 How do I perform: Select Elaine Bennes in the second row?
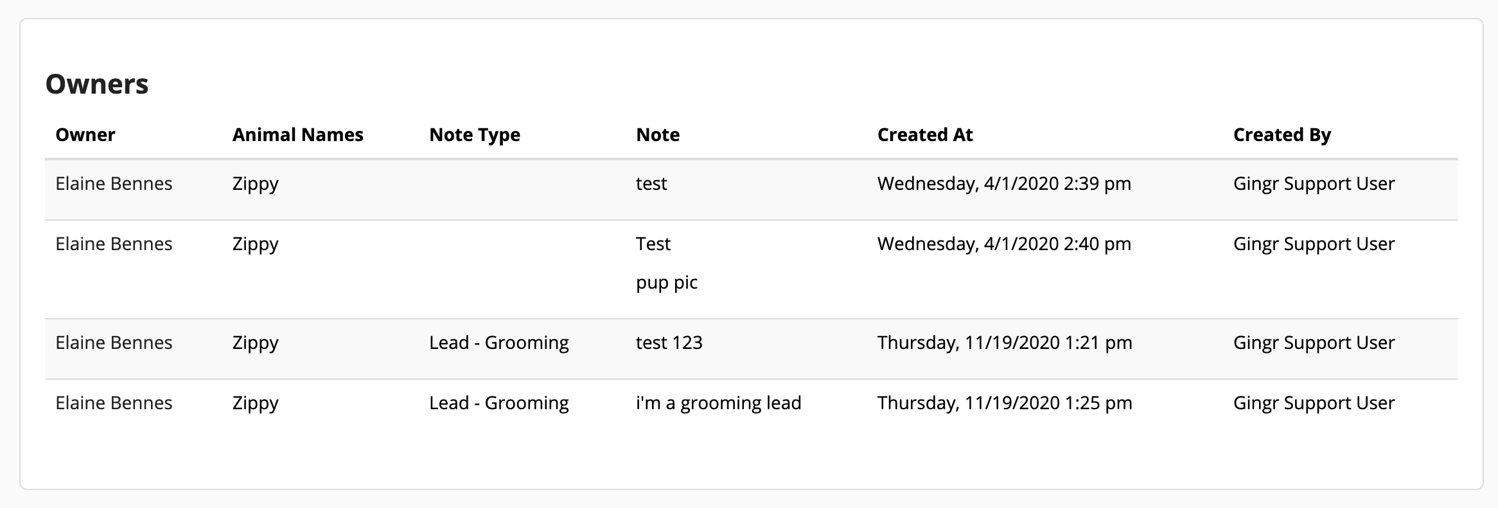click(114, 244)
